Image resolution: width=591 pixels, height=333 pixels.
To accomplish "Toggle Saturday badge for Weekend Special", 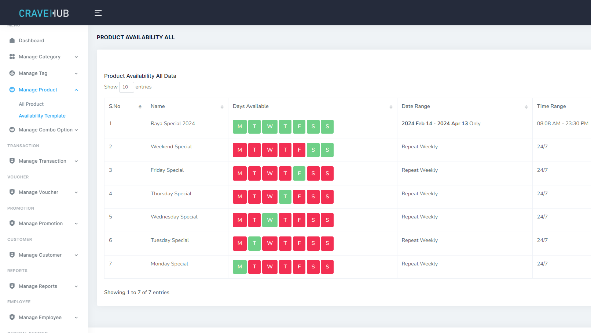I will point(313,150).
